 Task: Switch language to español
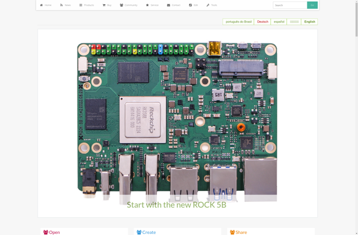(x=279, y=21)
